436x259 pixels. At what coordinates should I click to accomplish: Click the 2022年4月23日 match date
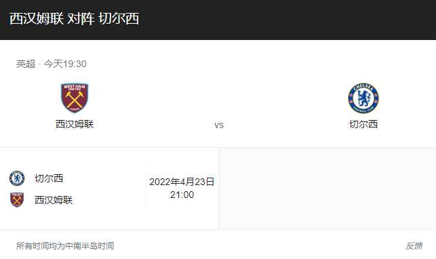(182, 182)
